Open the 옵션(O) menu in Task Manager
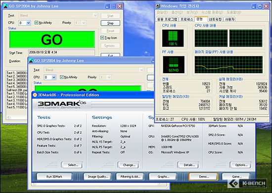This screenshot has width=272, height=193. (177, 12)
